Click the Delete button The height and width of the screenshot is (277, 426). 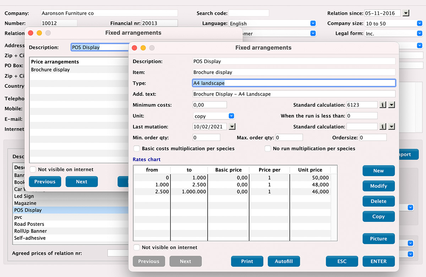click(378, 201)
